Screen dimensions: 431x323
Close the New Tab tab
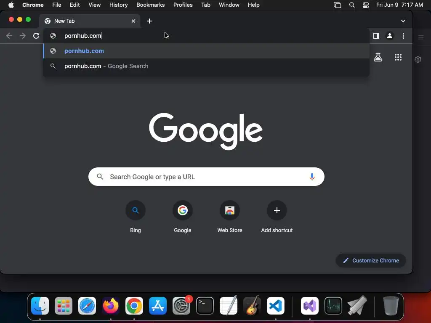pyautogui.click(x=133, y=21)
